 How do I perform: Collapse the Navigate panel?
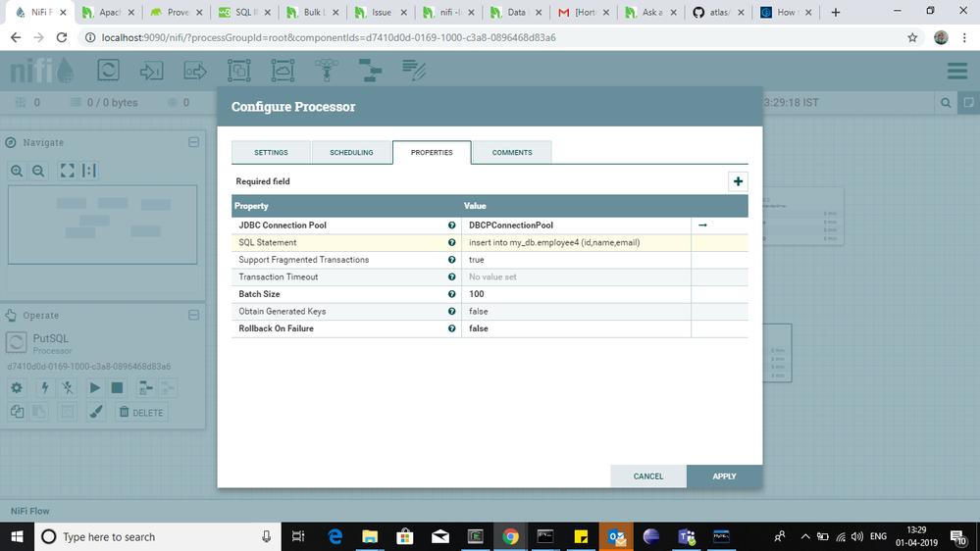tap(194, 142)
